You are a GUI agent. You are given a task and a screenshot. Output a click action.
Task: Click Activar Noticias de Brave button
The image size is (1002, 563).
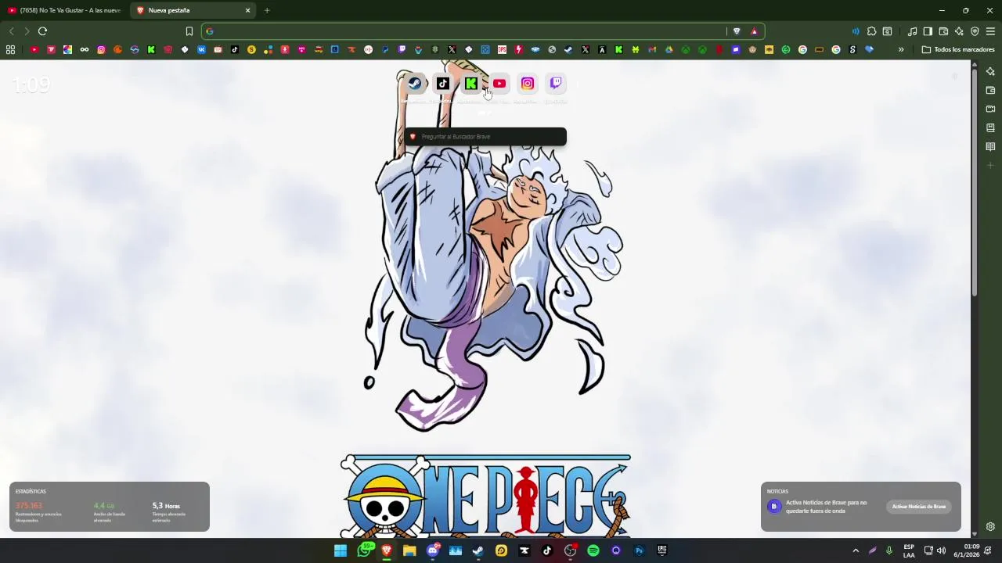pos(919,507)
